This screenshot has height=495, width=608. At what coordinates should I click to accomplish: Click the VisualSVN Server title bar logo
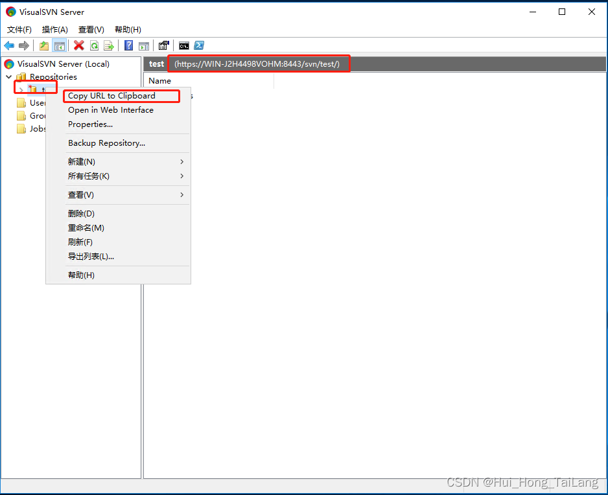[11, 12]
